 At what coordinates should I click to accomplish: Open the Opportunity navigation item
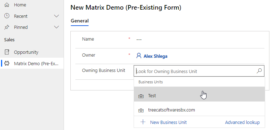point(32,52)
